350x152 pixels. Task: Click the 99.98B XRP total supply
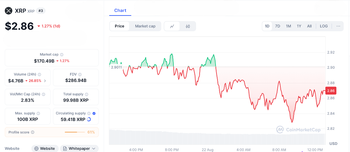pyautogui.click(x=76, y=100)
